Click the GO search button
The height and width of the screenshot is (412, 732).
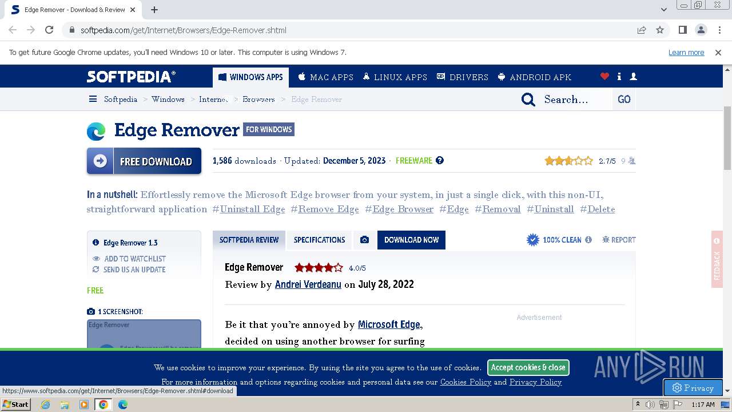click(x=624, y=100)
